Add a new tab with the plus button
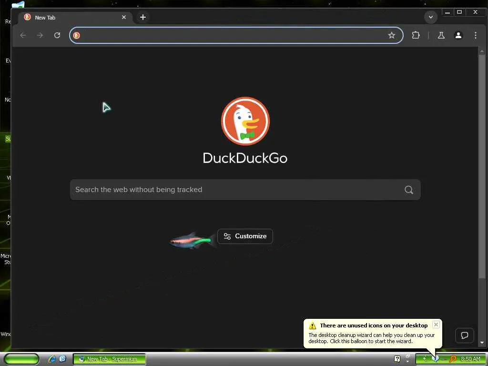This screenshot has height=366, width=488. coord(143,17)
